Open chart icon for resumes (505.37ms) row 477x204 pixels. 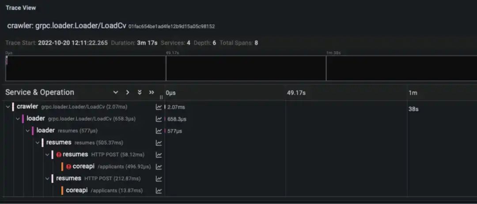[159, 143]
